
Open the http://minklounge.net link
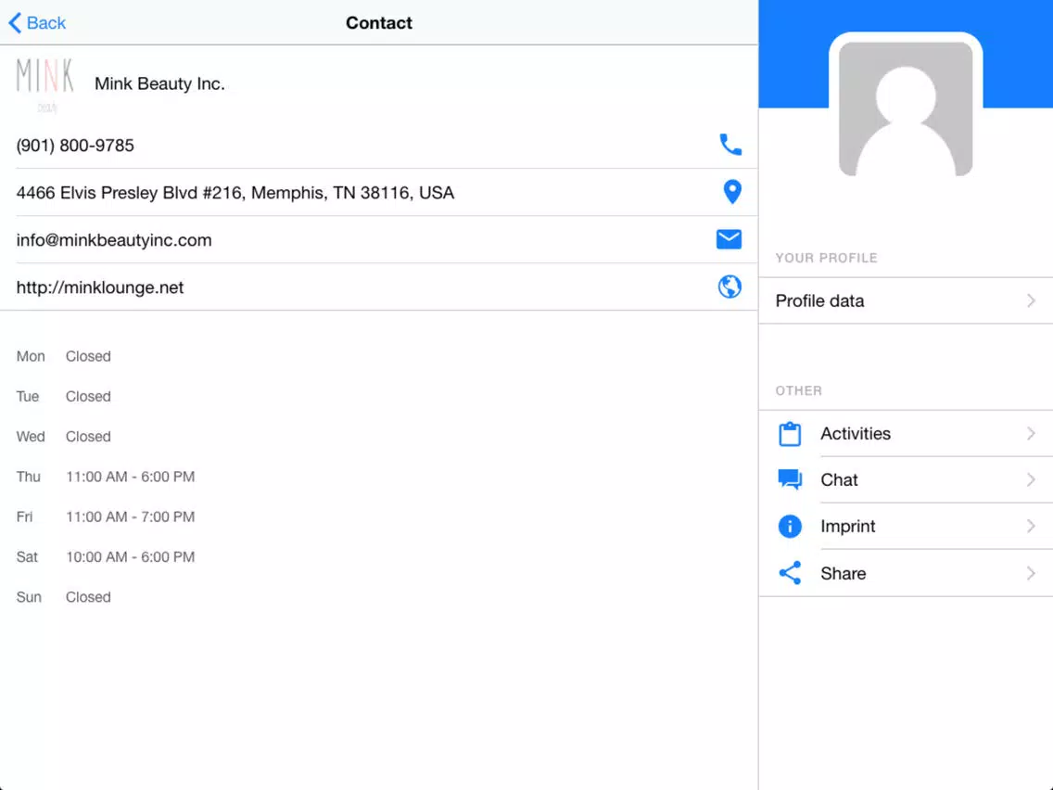[x=100, y=287]
